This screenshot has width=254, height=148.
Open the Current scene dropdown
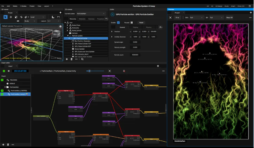[x=91, y=13]
